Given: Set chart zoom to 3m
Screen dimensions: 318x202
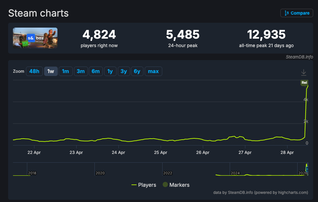Looking at the screenshot, I should (x=81, y=71).
